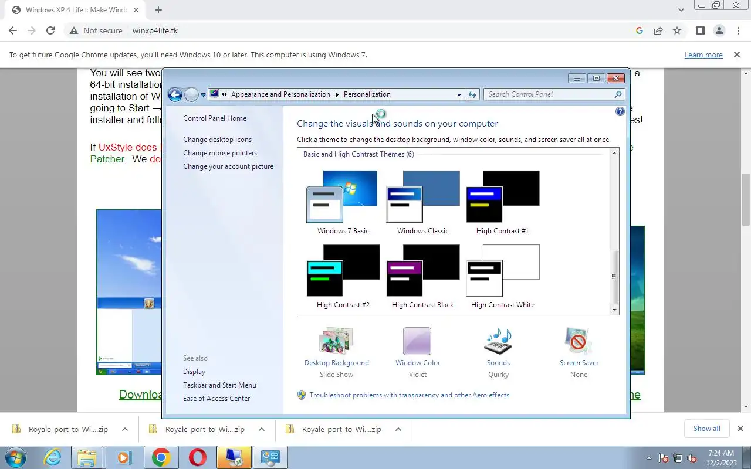Open the Chrome tab search dropdown
The image size is (751, 469).
click(x=681, y=10)
